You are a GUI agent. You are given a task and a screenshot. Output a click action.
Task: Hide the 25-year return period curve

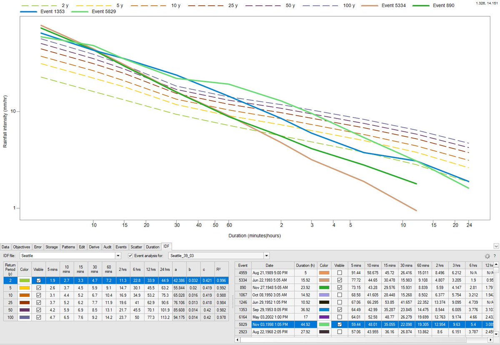tap(38, 303)
